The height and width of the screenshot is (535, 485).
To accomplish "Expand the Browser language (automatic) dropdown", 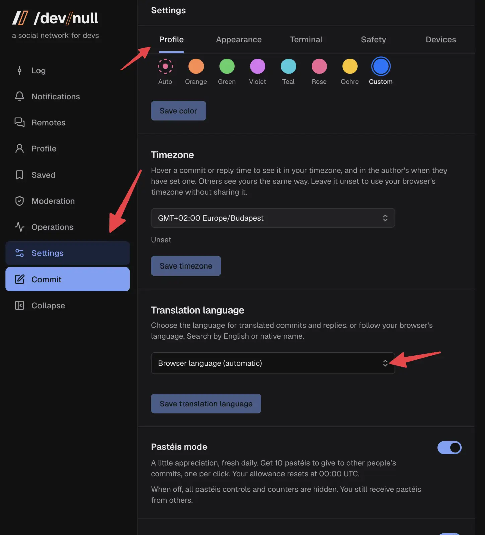I will point(273,363).
